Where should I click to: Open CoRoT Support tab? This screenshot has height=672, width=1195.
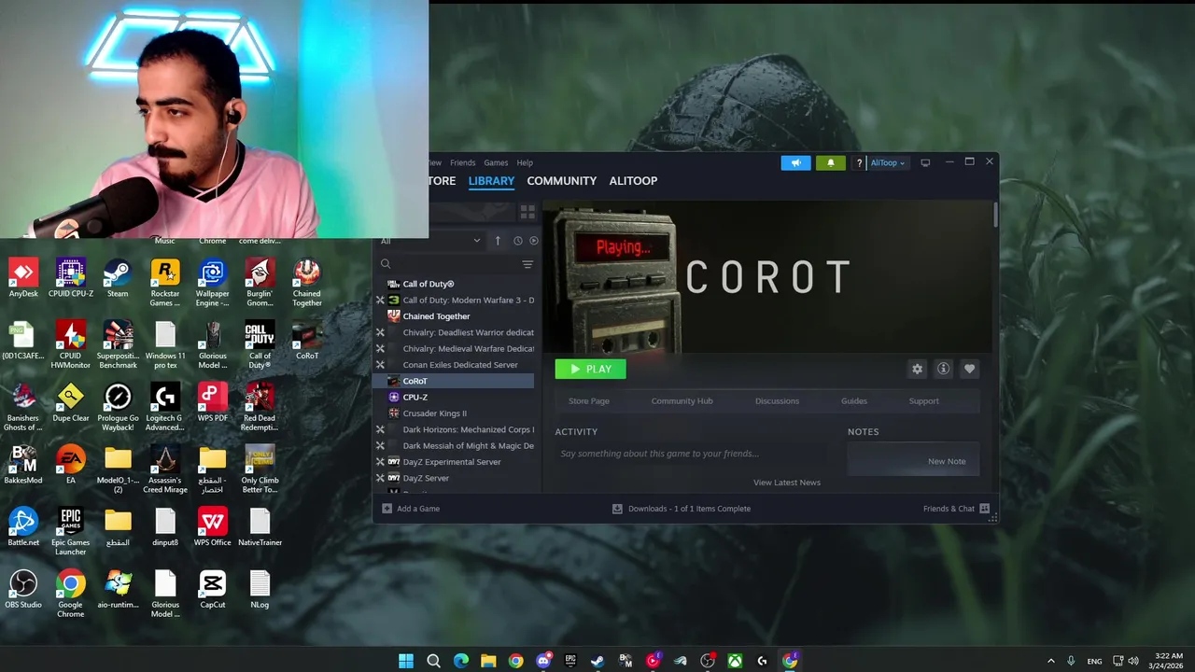924,401
